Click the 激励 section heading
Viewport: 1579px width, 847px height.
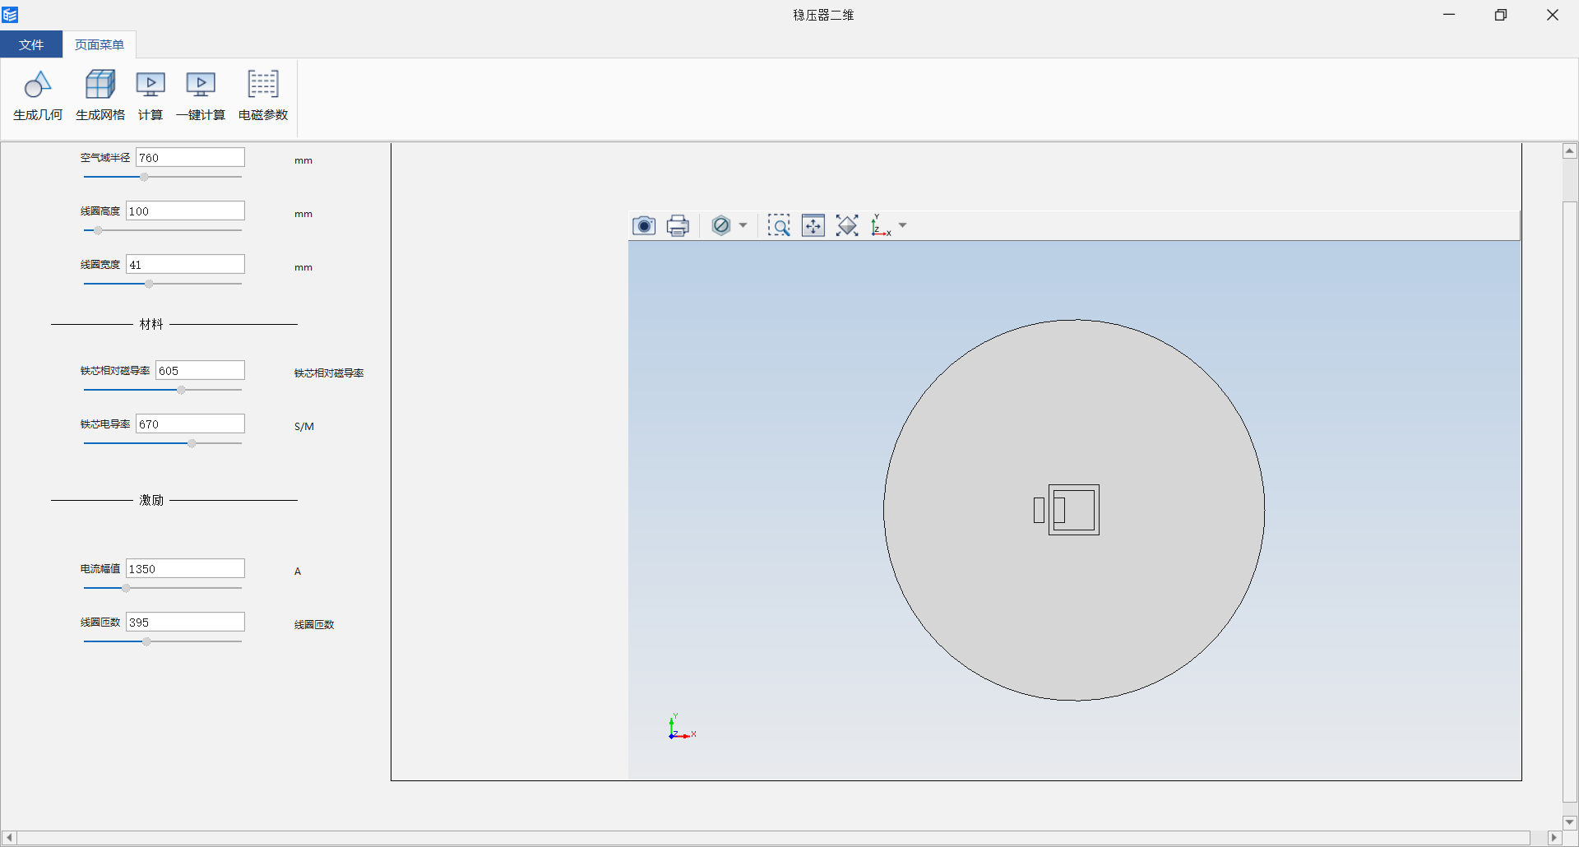click(x=151, y=500)
